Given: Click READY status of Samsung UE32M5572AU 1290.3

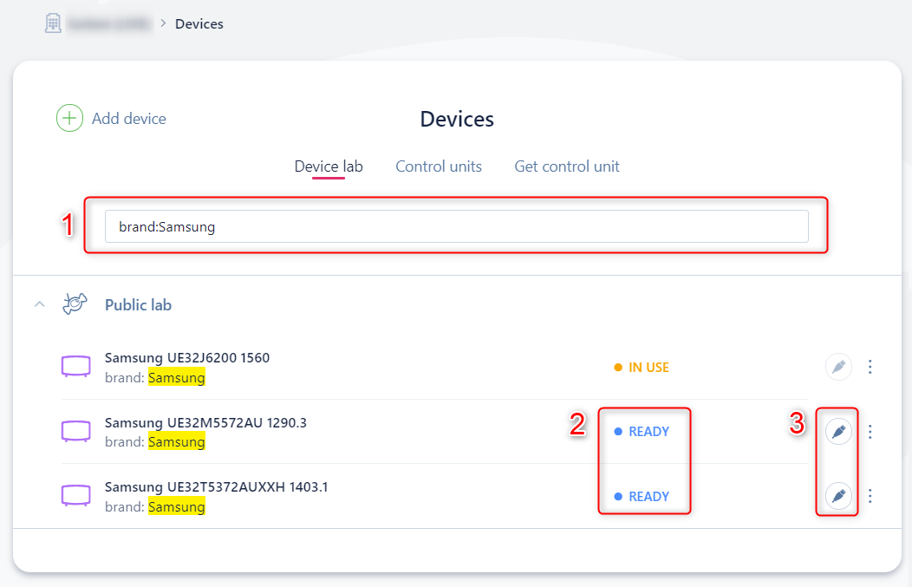Looking at the screenshot, I should tap(649, 432).
